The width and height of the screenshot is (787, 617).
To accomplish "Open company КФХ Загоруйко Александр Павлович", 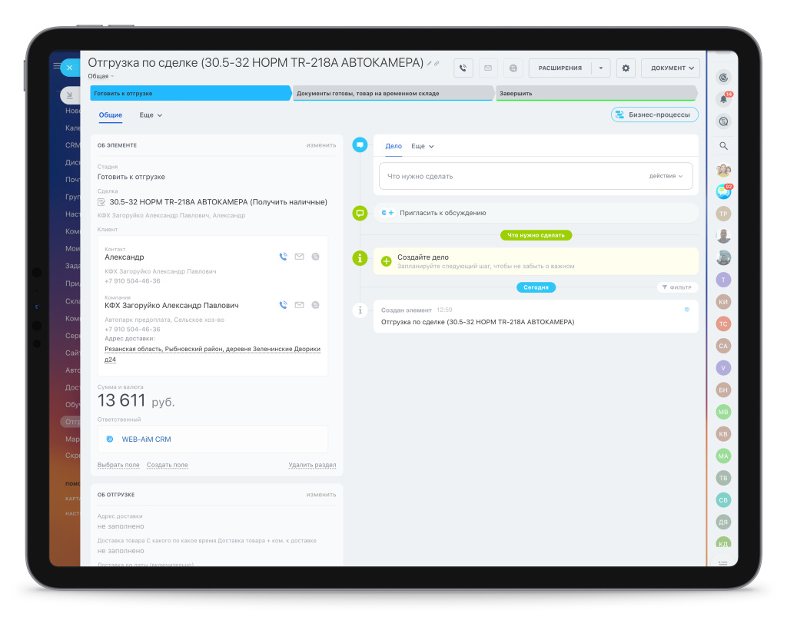I will pyautogui.click(x=171, y=305).
